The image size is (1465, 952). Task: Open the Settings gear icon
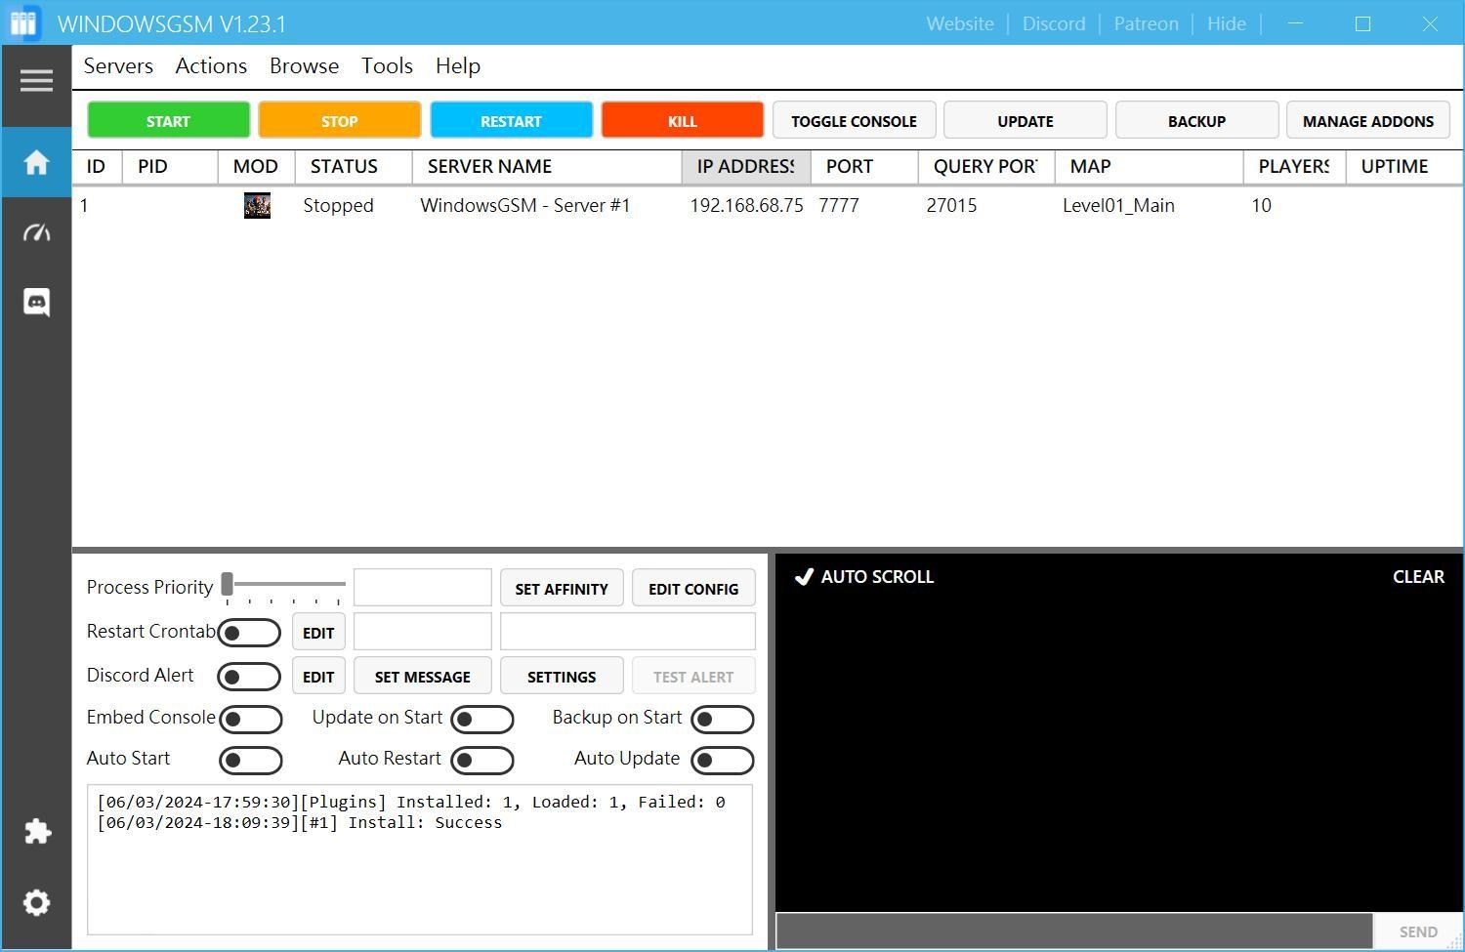point(36,902)
